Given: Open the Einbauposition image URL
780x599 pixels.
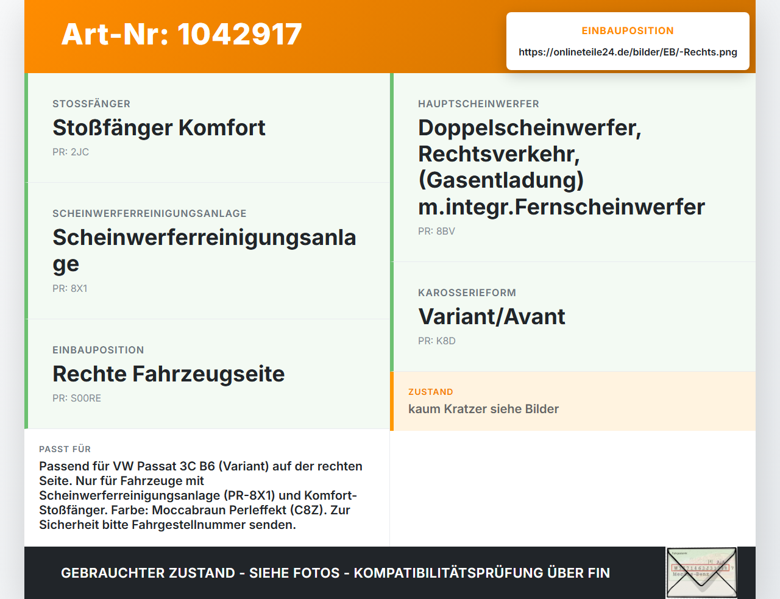Looking at the screenshot, I should click(x=628, y=52).
